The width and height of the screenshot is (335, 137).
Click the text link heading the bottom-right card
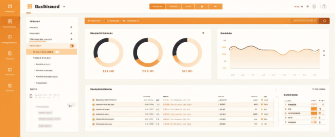point(319,89)
